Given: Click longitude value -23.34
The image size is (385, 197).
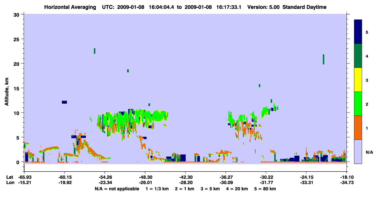Looking at the screenshot, I should pyautogui.click(x=105, y=183).
